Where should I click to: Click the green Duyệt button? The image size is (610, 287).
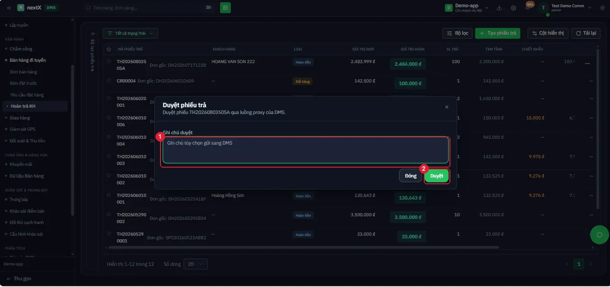436,176
